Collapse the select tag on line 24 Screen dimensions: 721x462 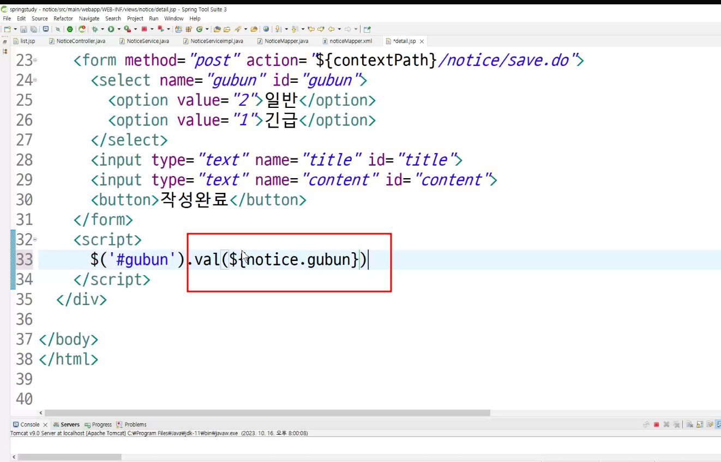[35, 81]
